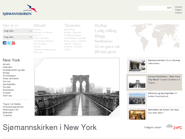Open the YouTube icon link

pos(13,43)
